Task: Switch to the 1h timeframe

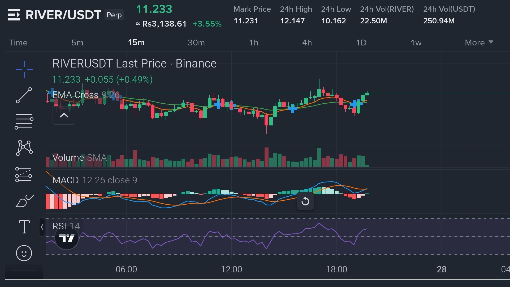Action: click(x=253, y=43)
